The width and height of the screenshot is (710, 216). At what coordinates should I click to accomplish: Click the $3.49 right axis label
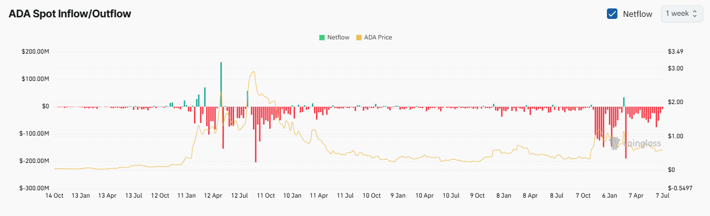pos(675,52)
